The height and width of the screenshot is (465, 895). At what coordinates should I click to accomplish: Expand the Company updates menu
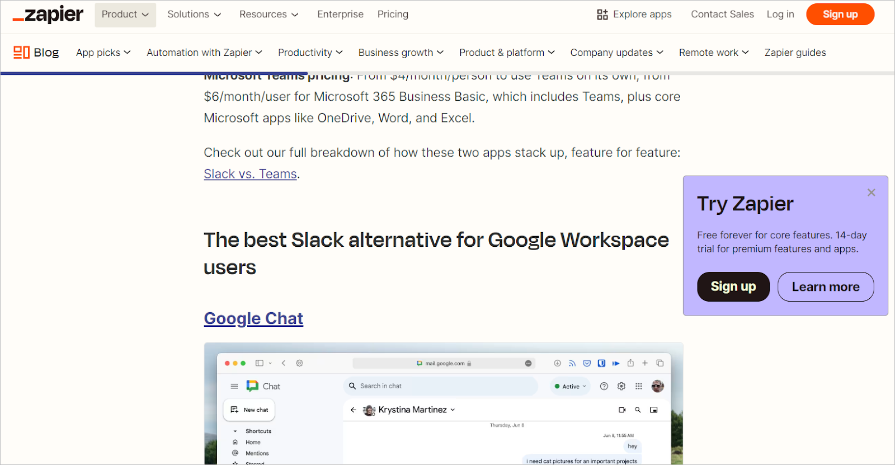(x=617, y=53)
